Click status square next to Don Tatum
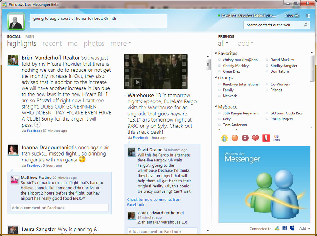 pyautogui.click(x=267, y=71)
